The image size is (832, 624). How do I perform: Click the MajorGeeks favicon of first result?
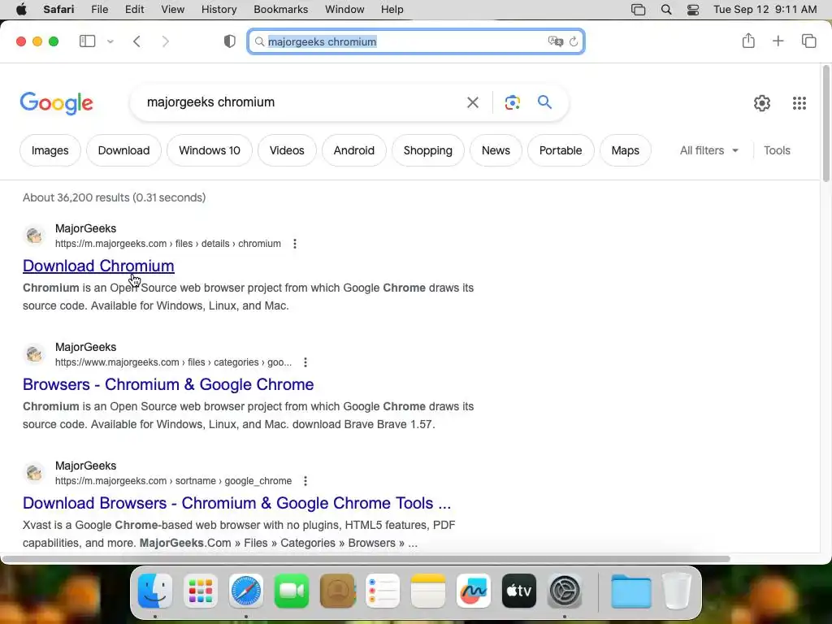34,235
